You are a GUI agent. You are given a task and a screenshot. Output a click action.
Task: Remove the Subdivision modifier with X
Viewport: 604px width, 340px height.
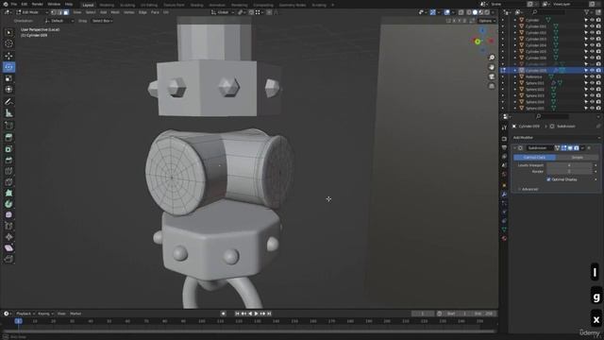(x=589, y=148)
